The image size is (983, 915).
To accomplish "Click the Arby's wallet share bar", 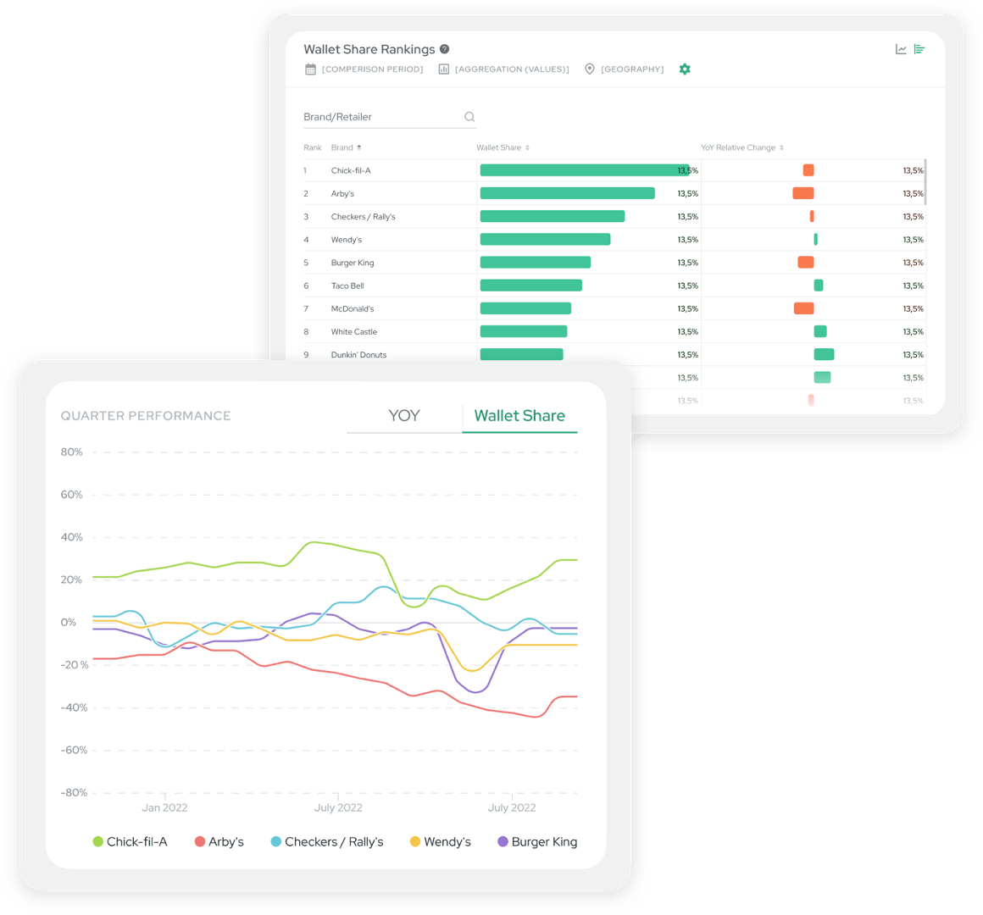I will 568,193.
